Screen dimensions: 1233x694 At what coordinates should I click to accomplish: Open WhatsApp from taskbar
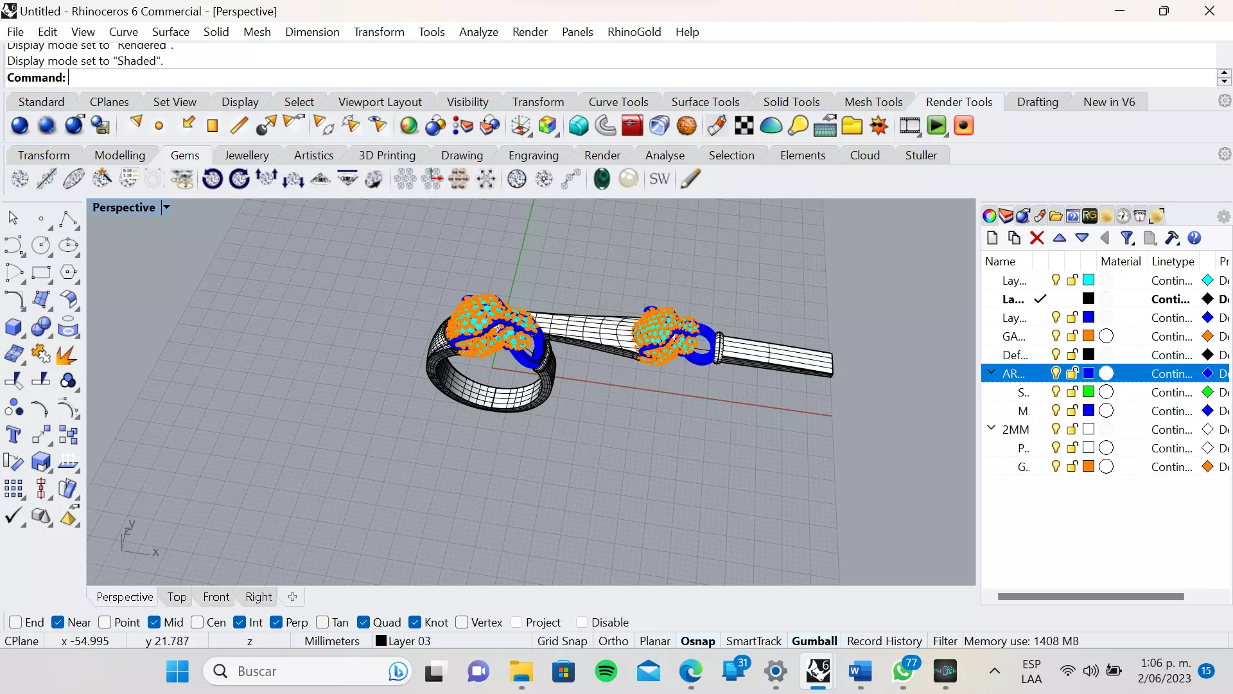click(903, 672)
